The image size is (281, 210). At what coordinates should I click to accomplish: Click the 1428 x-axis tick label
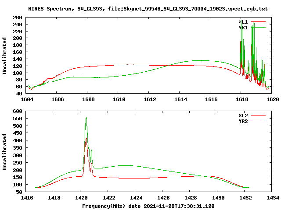[191, 198]
